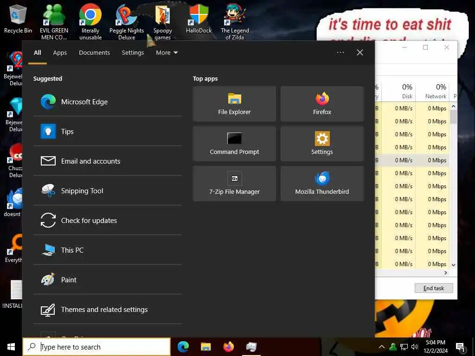Viewport: 475px width, 356px height.
Task: Maximize the Task Manager window
Action: [425, 47]
